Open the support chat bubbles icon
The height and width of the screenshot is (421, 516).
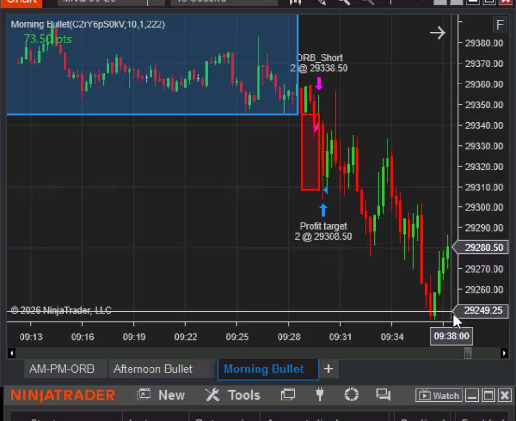[x=383, y=395]
